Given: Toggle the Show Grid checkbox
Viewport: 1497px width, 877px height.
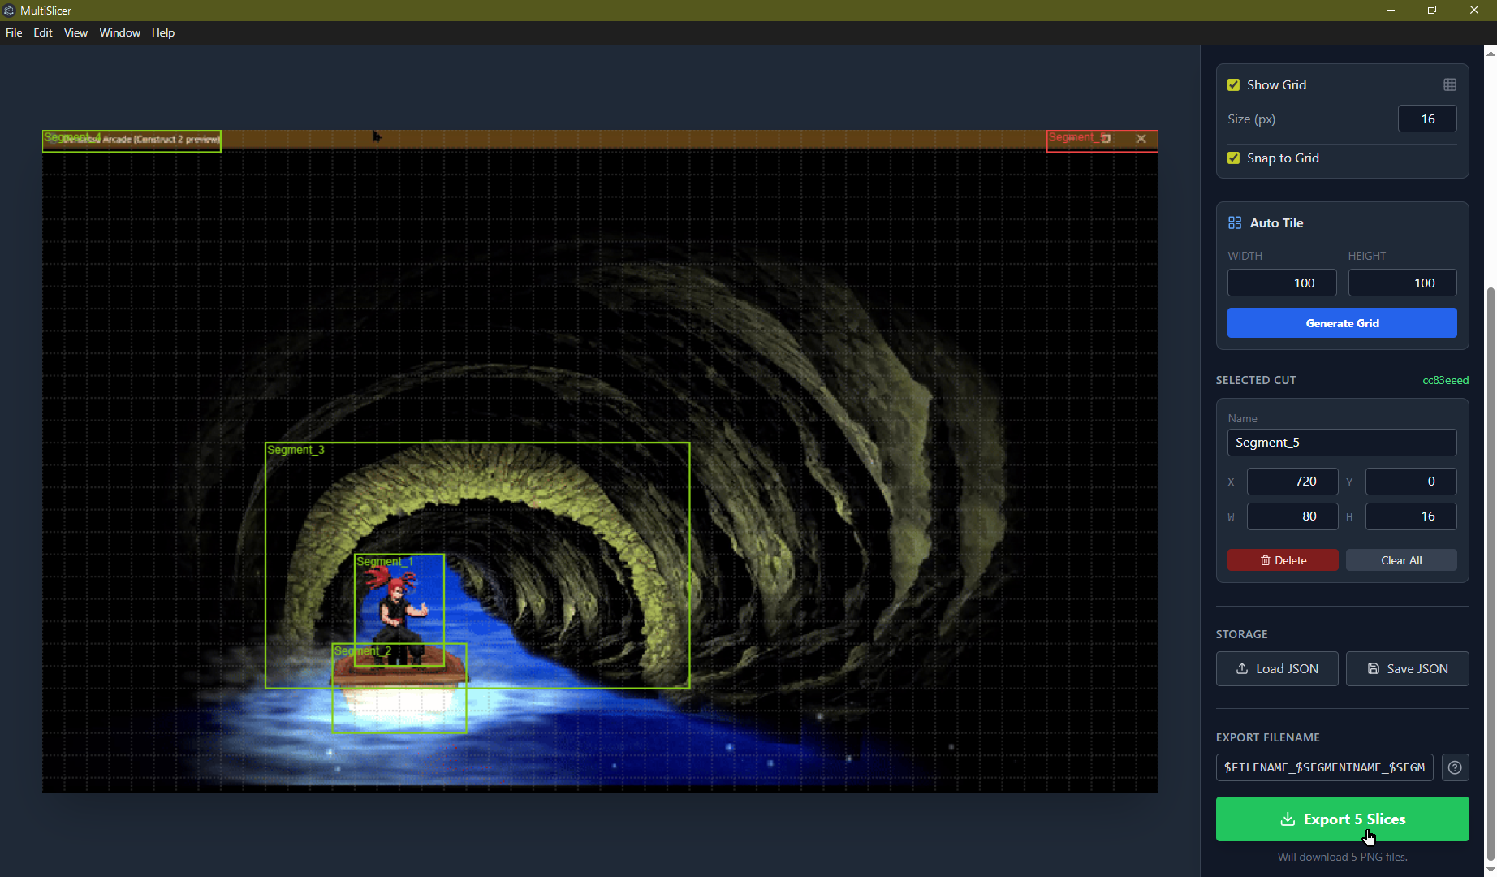Looking at the screenshot, I should (x=1234, y=84).
